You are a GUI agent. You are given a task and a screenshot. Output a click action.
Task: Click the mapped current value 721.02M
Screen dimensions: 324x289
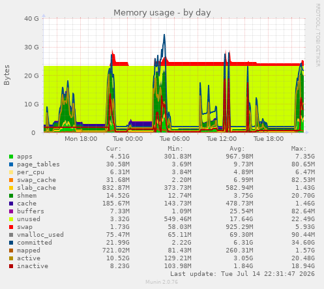click(x=116, y=251)
